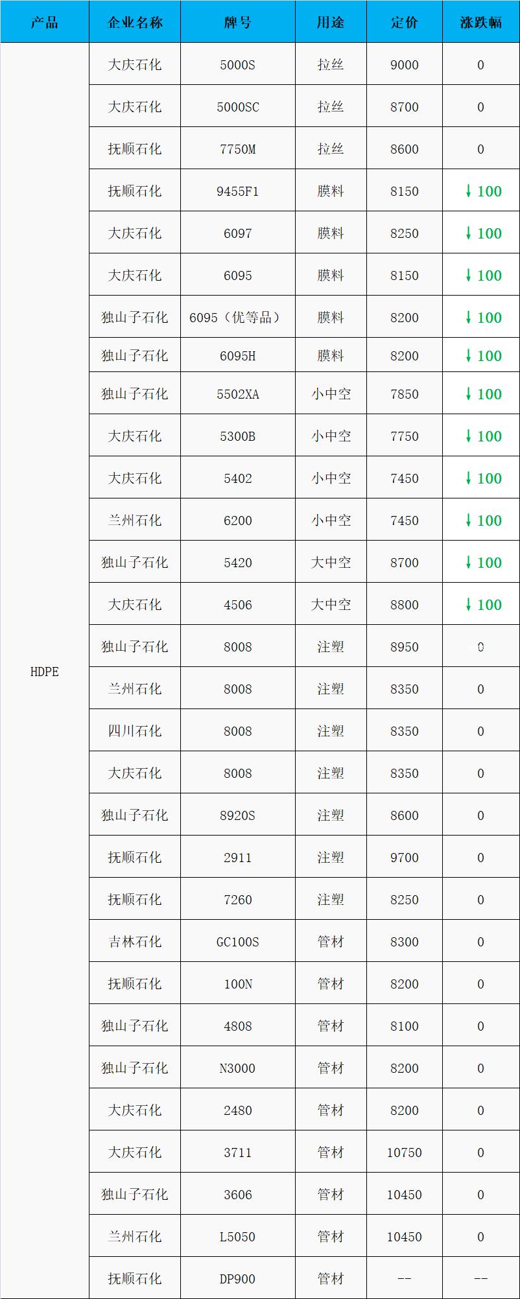
Task: Click the HDPE product cell
Action: click(x=44, y=672)
